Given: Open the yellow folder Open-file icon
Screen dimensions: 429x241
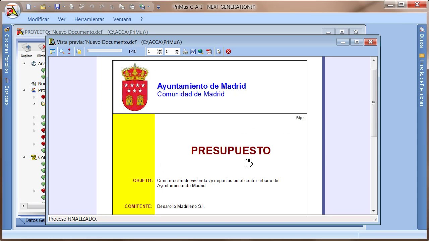Looking at the screenshot, I should [43, 7].
